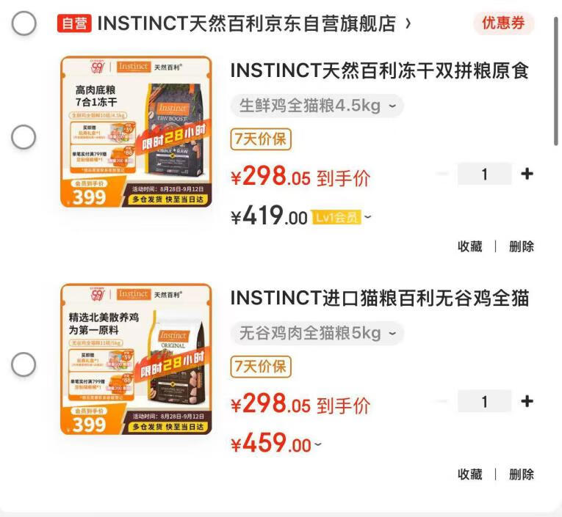This screenshot has width=562, height=517.
Task: Click the 自营 badge icon
Action: 74,23
